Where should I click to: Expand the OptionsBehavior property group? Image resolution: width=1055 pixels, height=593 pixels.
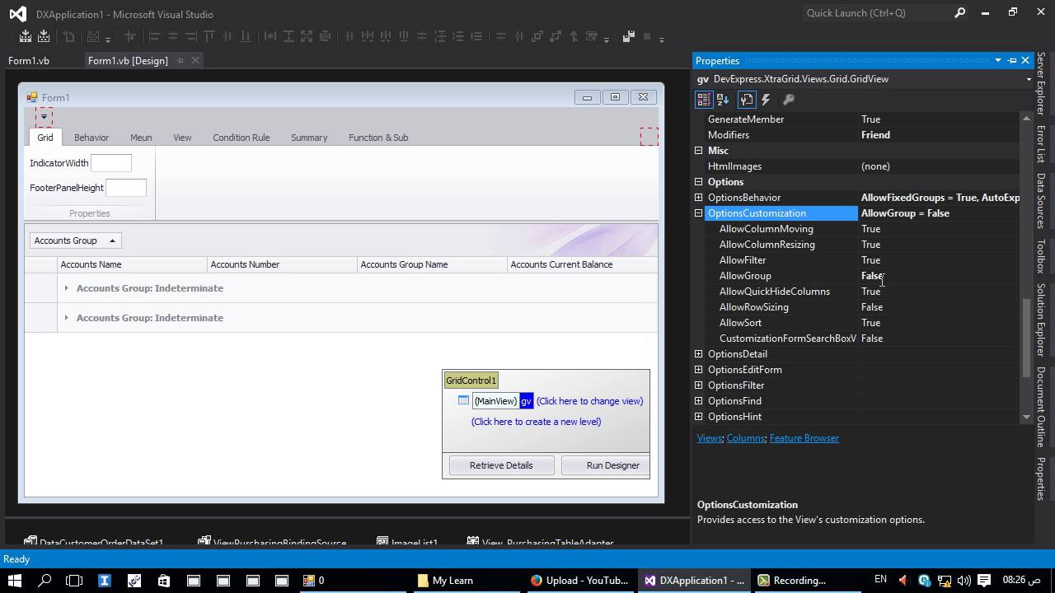[x=699, y=198]
